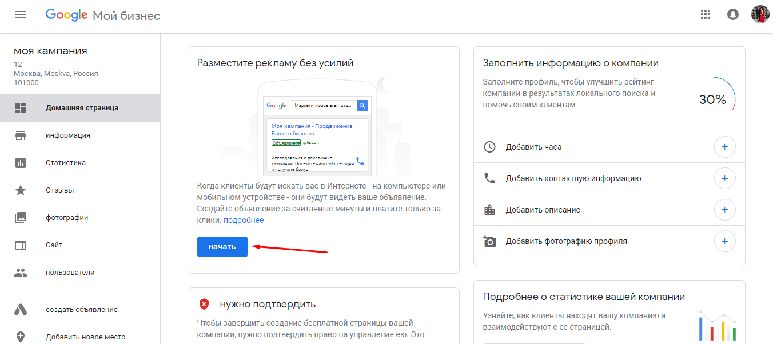
Task: Click the Google logo in header
Action: [66, 15]
